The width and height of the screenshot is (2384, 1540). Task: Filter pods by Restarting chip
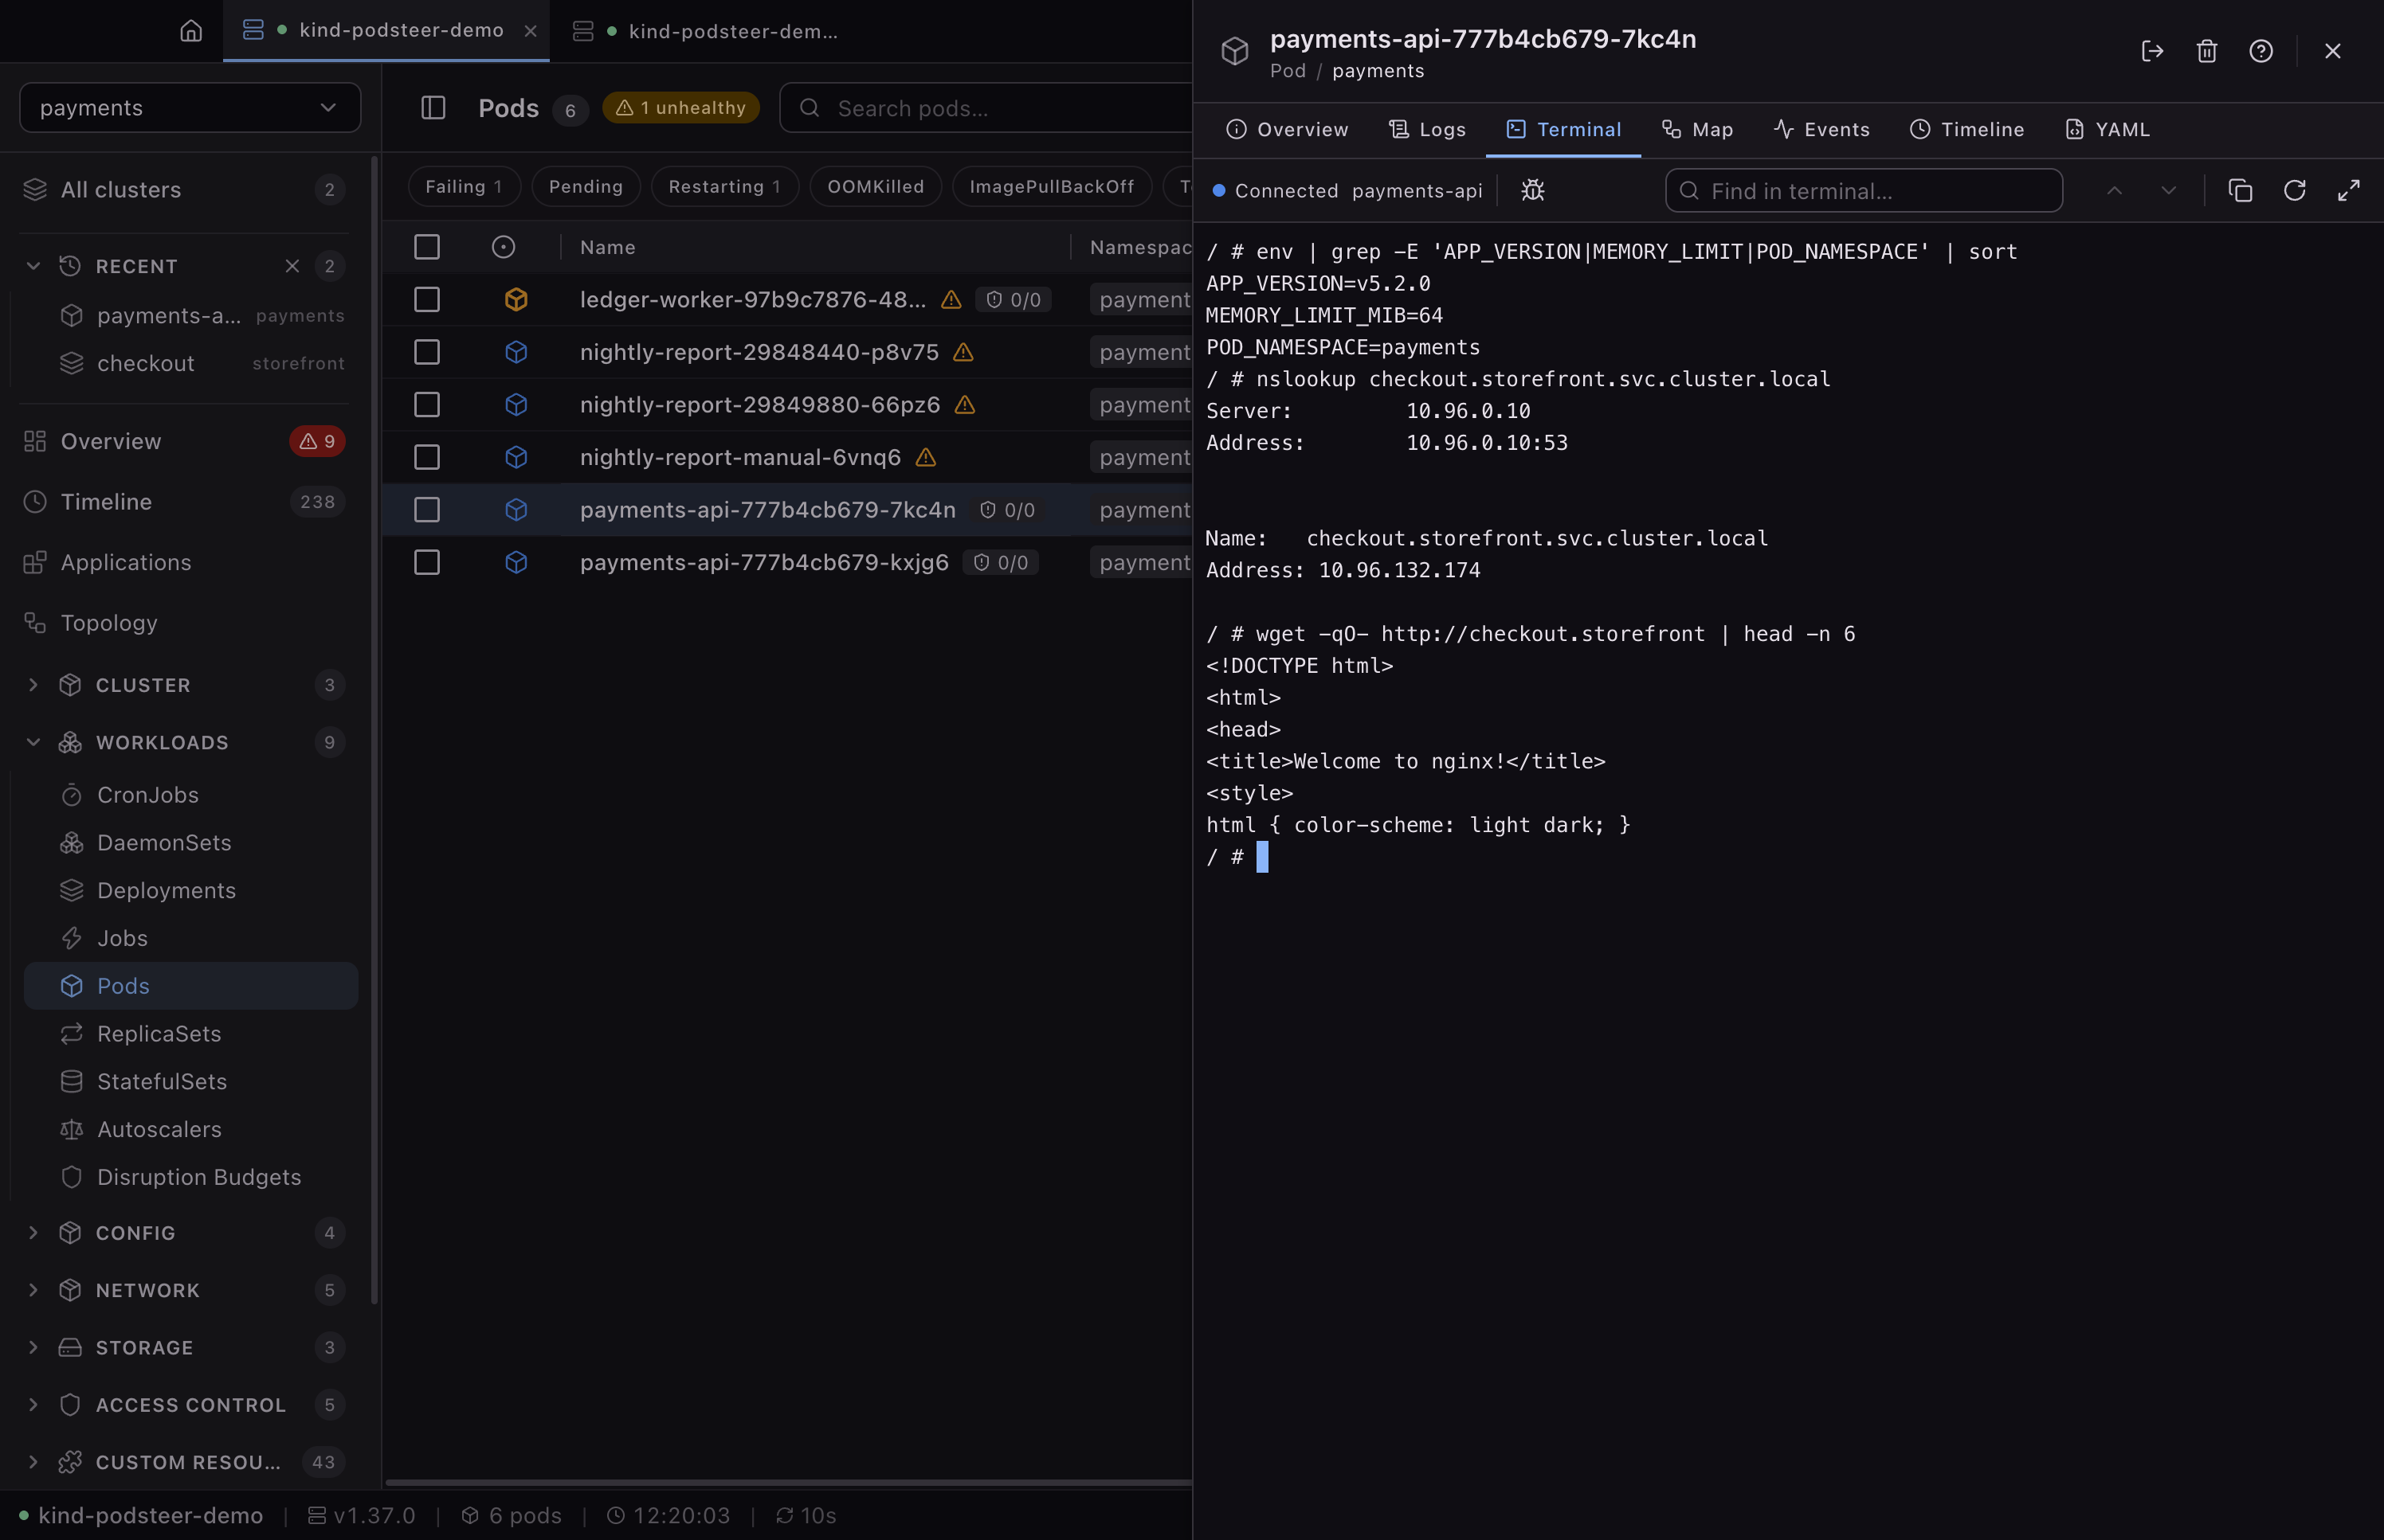pyautogui.click(x=724, y=187)
